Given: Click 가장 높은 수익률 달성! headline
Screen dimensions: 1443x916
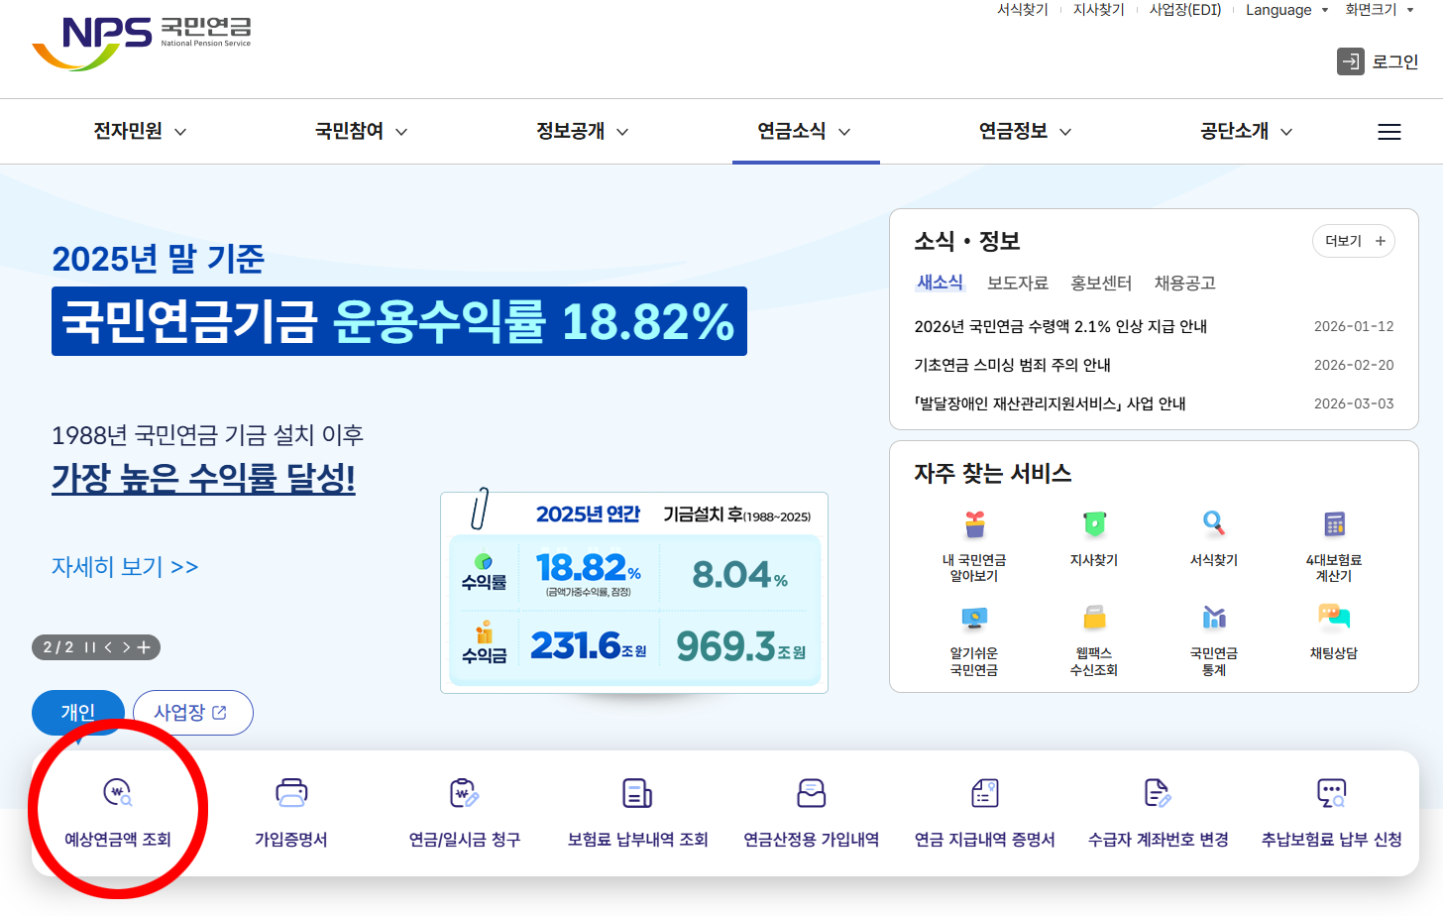Looking at the screenshot, I should click(x=203, y=478).
